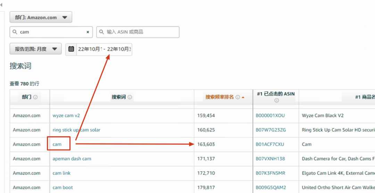This screenshot has width=375, height=193.
Task: Open the 部门: Amazon.com dropdown
Action: 41,17
